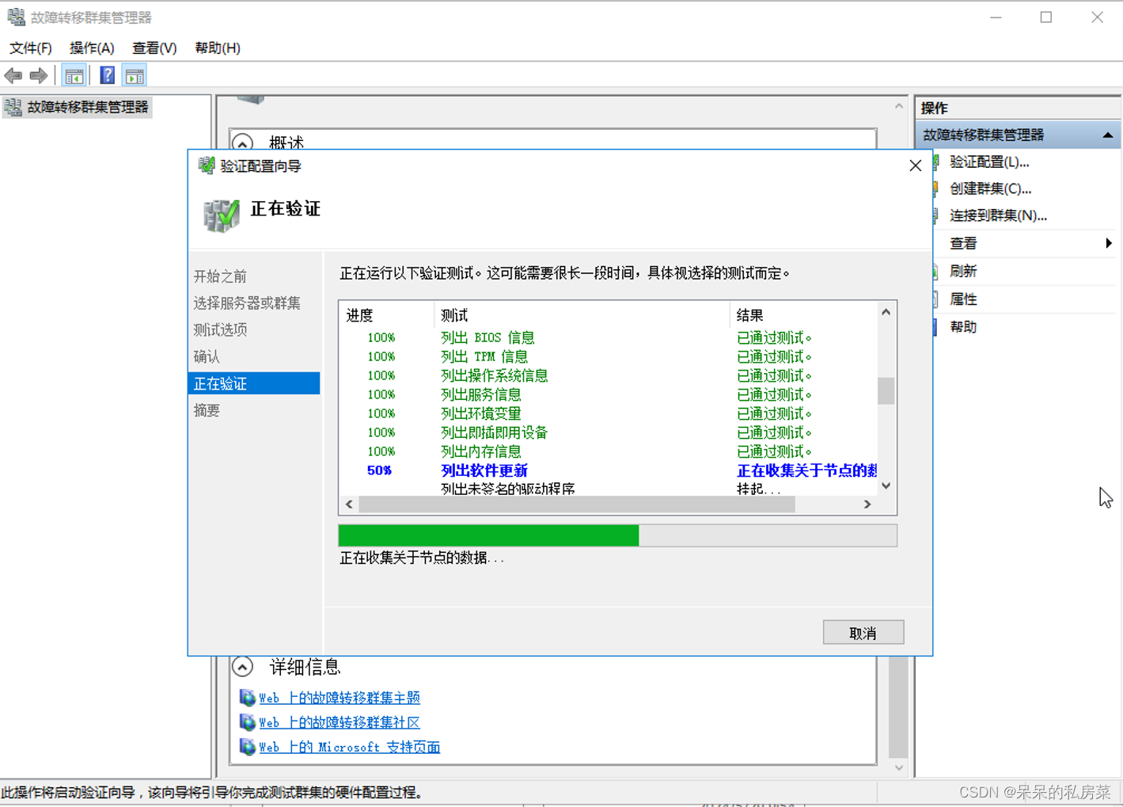Select wizard step 测试选项
Screen dimensions: 1123x807
click(x=220, y=329)
